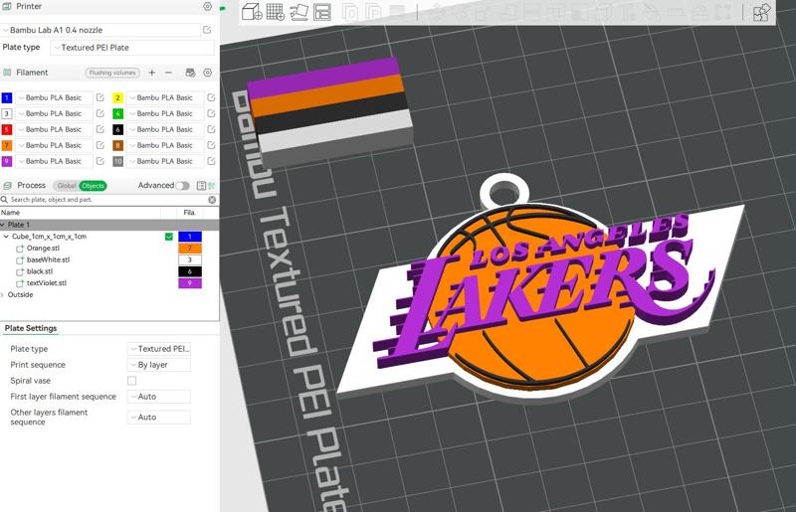
Task: Open filament 1 Bambu PLA Basic dropdown
Action: pyautogui.click(x=54, y=97)
